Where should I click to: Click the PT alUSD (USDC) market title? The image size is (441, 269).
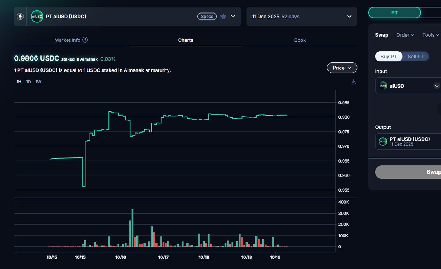tap(66, 17)
